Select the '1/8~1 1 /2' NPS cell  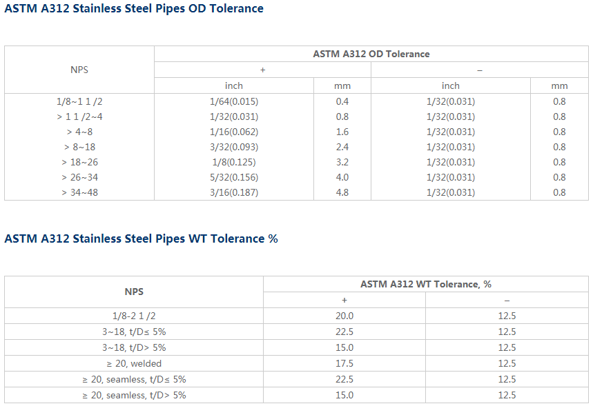(x=79, y=101)
